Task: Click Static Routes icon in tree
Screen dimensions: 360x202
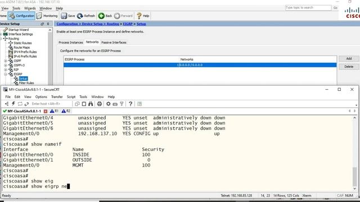Action: tap(11, 43)
